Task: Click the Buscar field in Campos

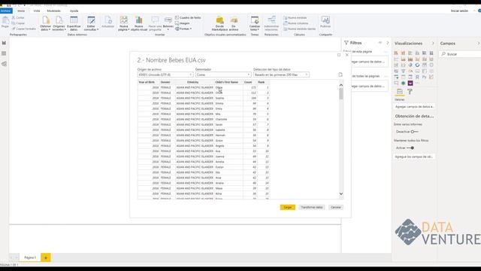Action: [x=461, y=54]
